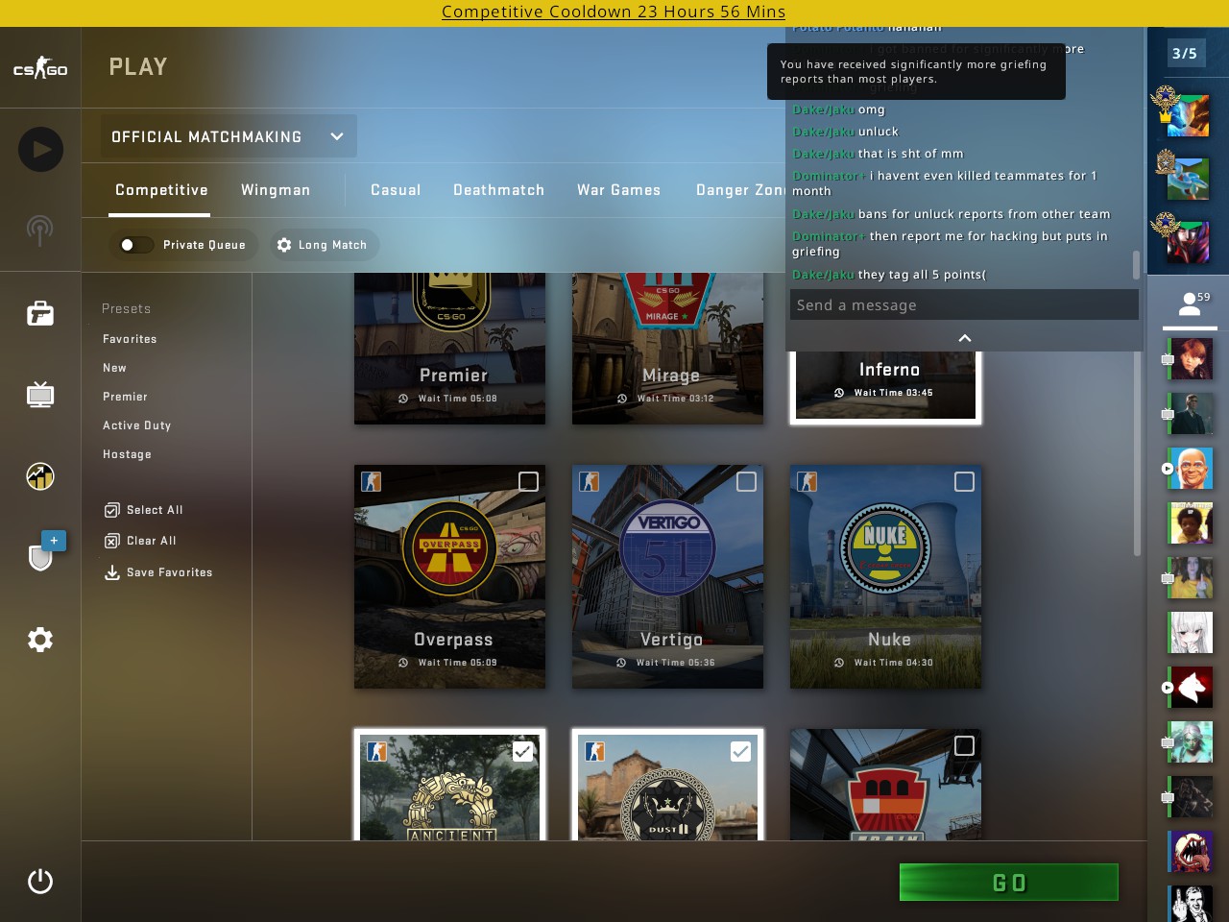1229x922 pixels.
Task: Click the Long Match setting button
Action: (323, 245)
